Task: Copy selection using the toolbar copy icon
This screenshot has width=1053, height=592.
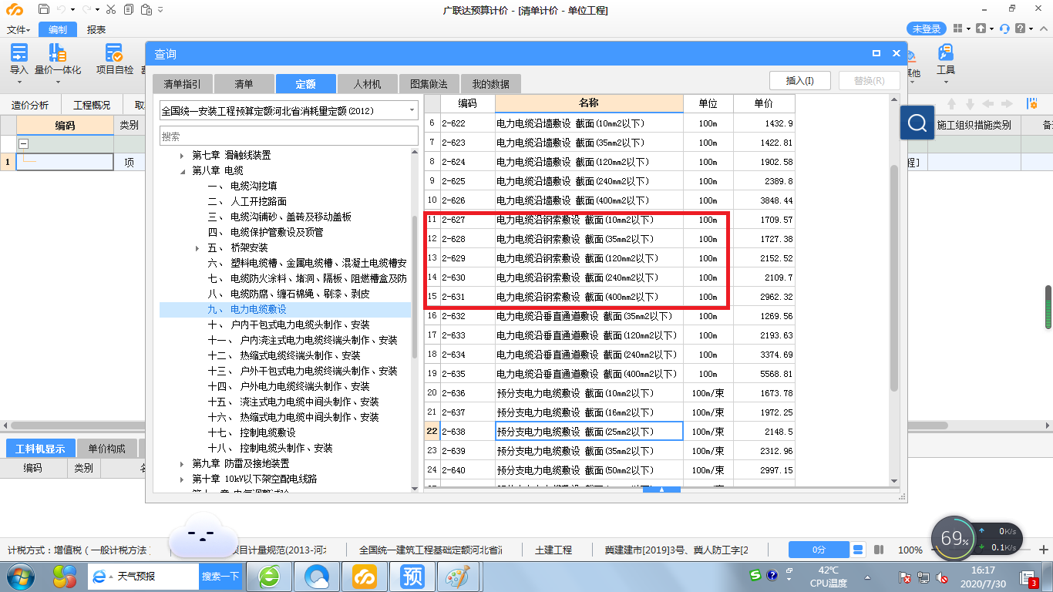Action: (x=127, y=9)
